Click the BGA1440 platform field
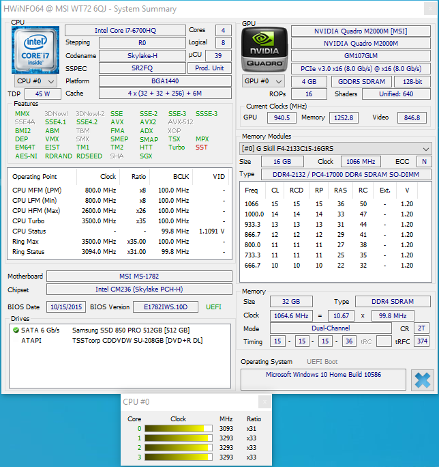 [165, 81]
